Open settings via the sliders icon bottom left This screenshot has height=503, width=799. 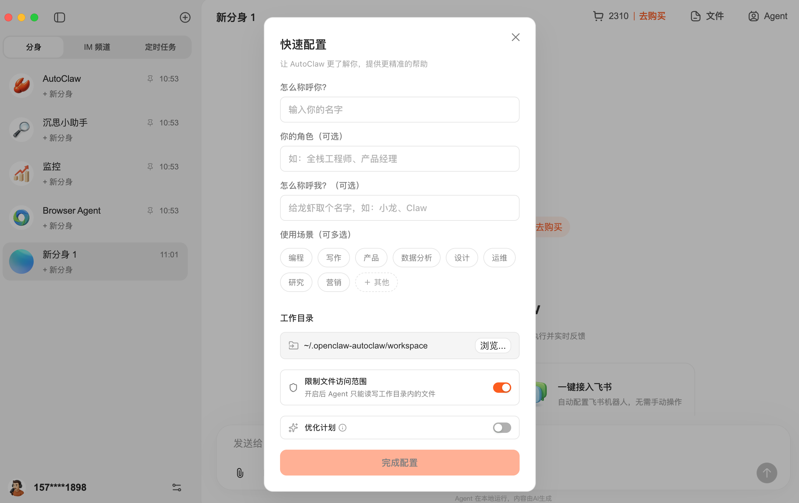[x=176, y=487]
